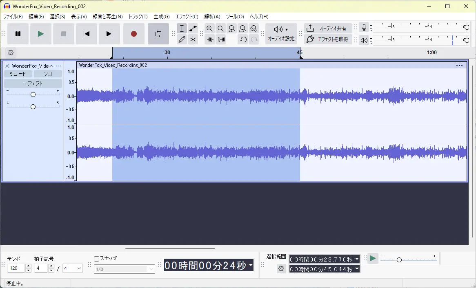Open track エフェクト panel
This screenshot has width=476, height=288.
click(x=33, y=83)
